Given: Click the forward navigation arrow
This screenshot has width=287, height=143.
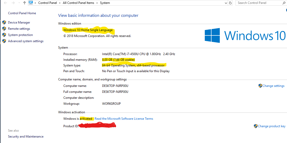Looking at the screenshot, I should click(13, 3).
